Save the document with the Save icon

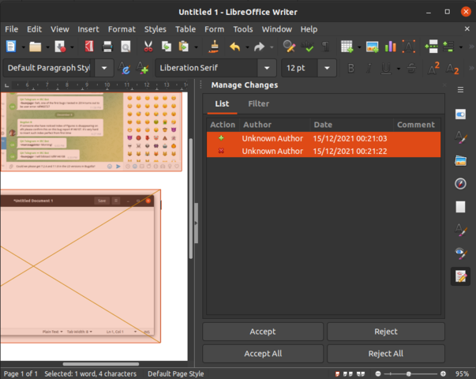click(60, 47)
